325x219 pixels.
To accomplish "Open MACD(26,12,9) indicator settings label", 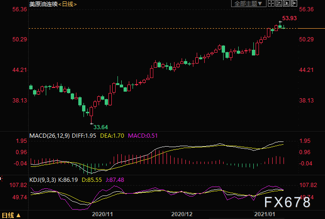I will coord(50,136).
